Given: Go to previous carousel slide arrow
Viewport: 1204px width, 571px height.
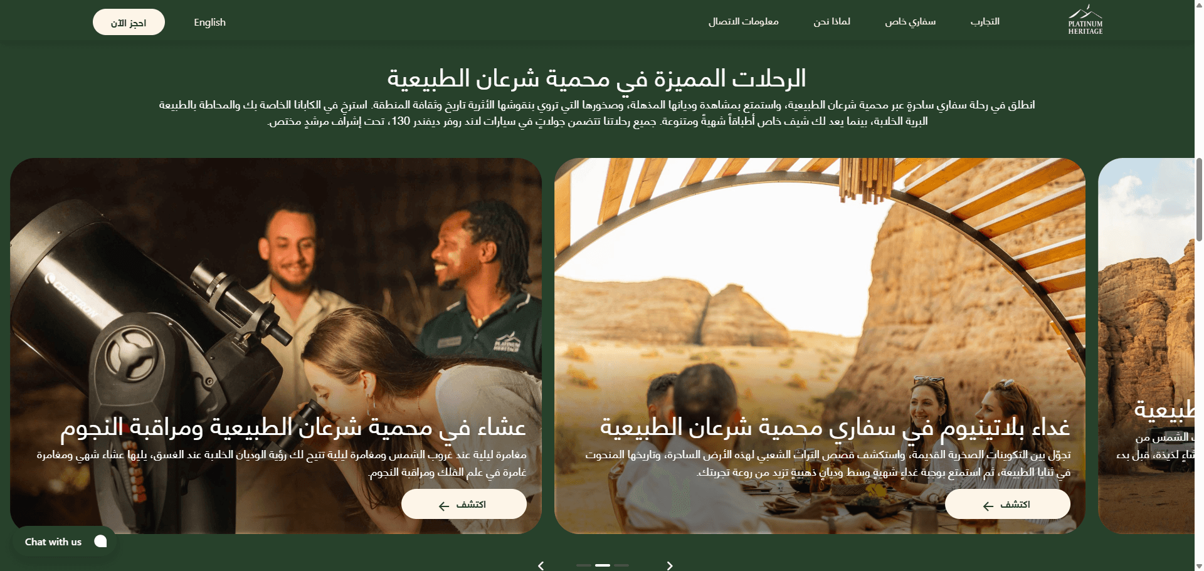Looking at the screenshot, I should tap(541, 565).
